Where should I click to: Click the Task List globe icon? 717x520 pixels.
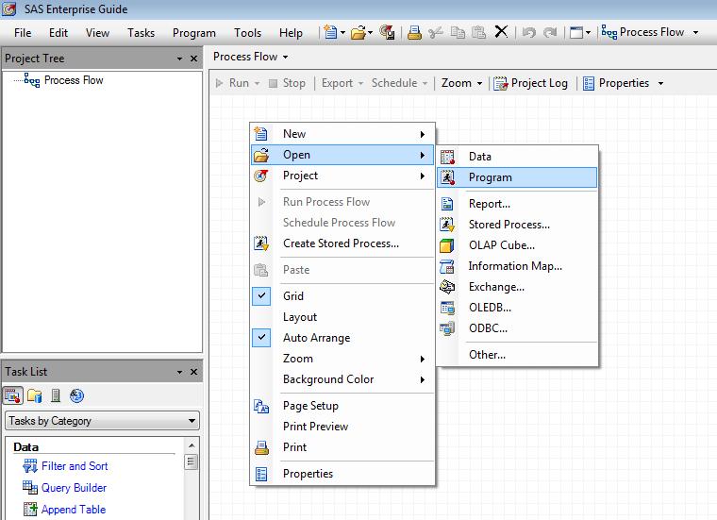76,395
